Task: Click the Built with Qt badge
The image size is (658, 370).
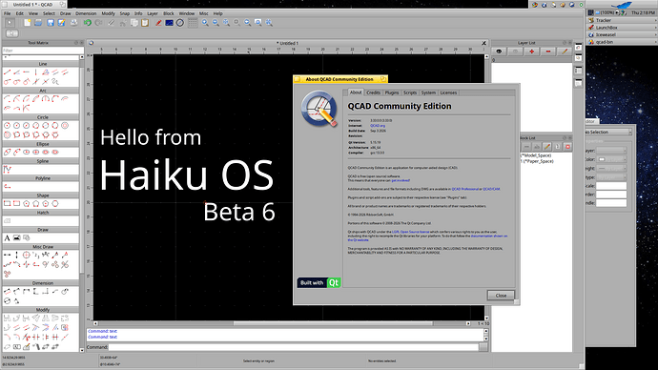Action: coord(319,282)
